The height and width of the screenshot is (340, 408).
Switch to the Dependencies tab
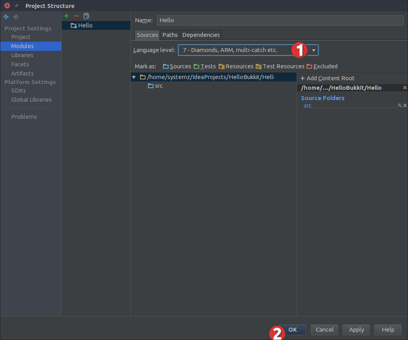point(201,35)
